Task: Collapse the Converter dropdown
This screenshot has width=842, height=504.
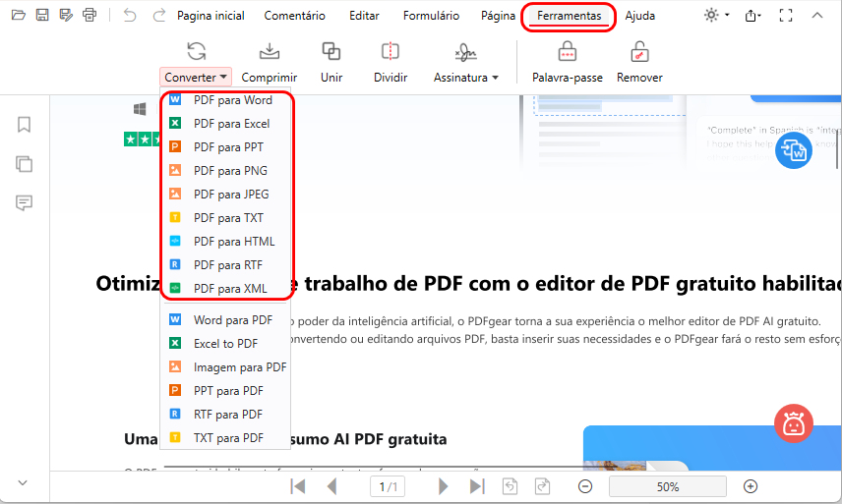Action: pyautogui.click(x=196, y=78)
